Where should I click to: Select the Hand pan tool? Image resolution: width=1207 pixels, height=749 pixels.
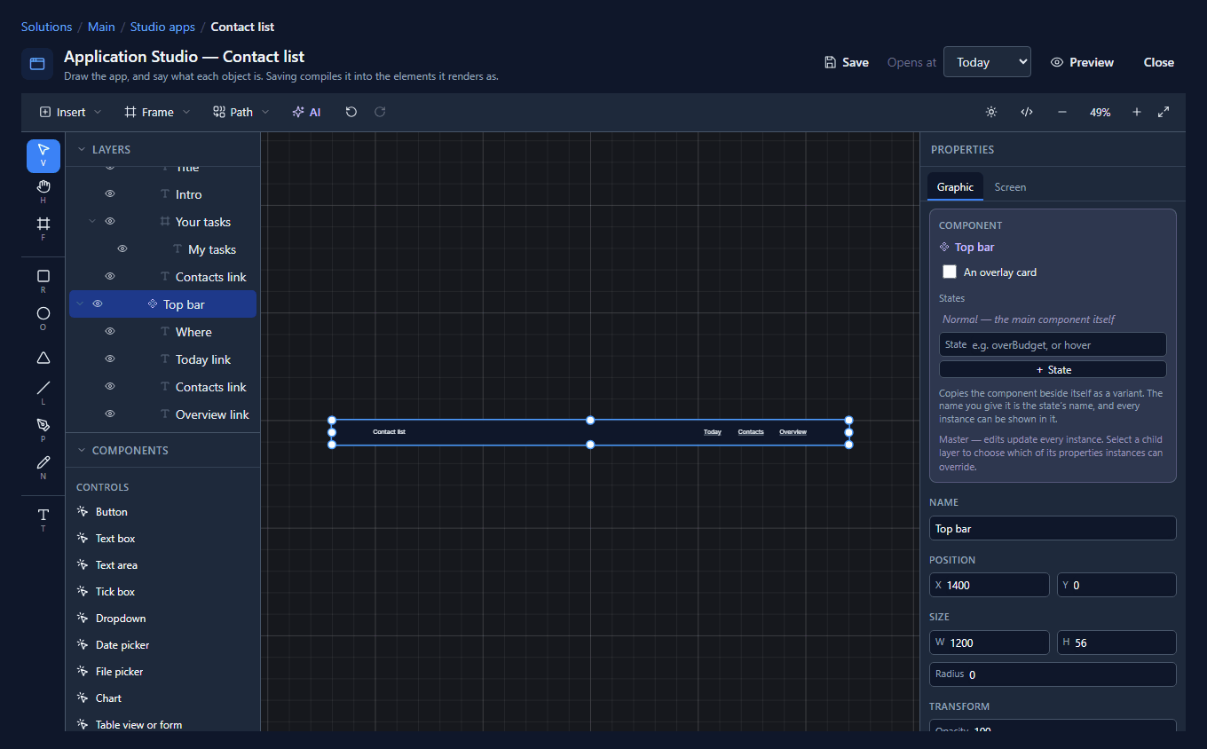click(43, 192)
